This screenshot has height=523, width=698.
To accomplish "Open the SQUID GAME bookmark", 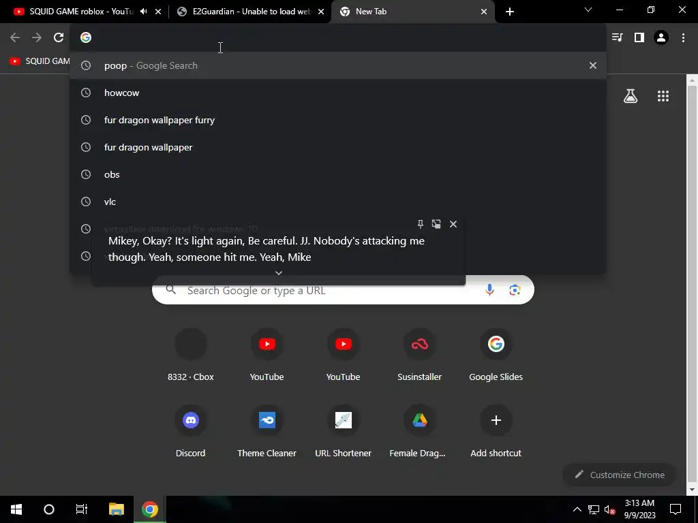I will 39,61.
